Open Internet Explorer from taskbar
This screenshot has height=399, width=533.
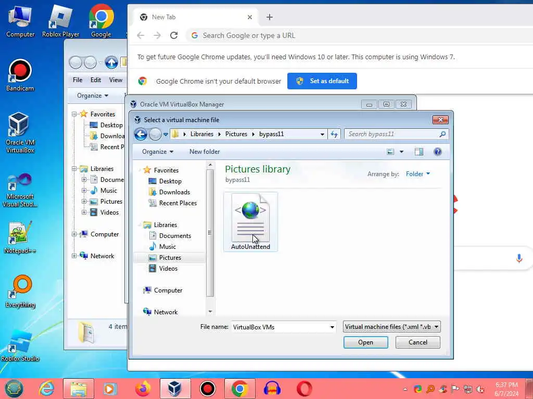(x=46, y=389)
